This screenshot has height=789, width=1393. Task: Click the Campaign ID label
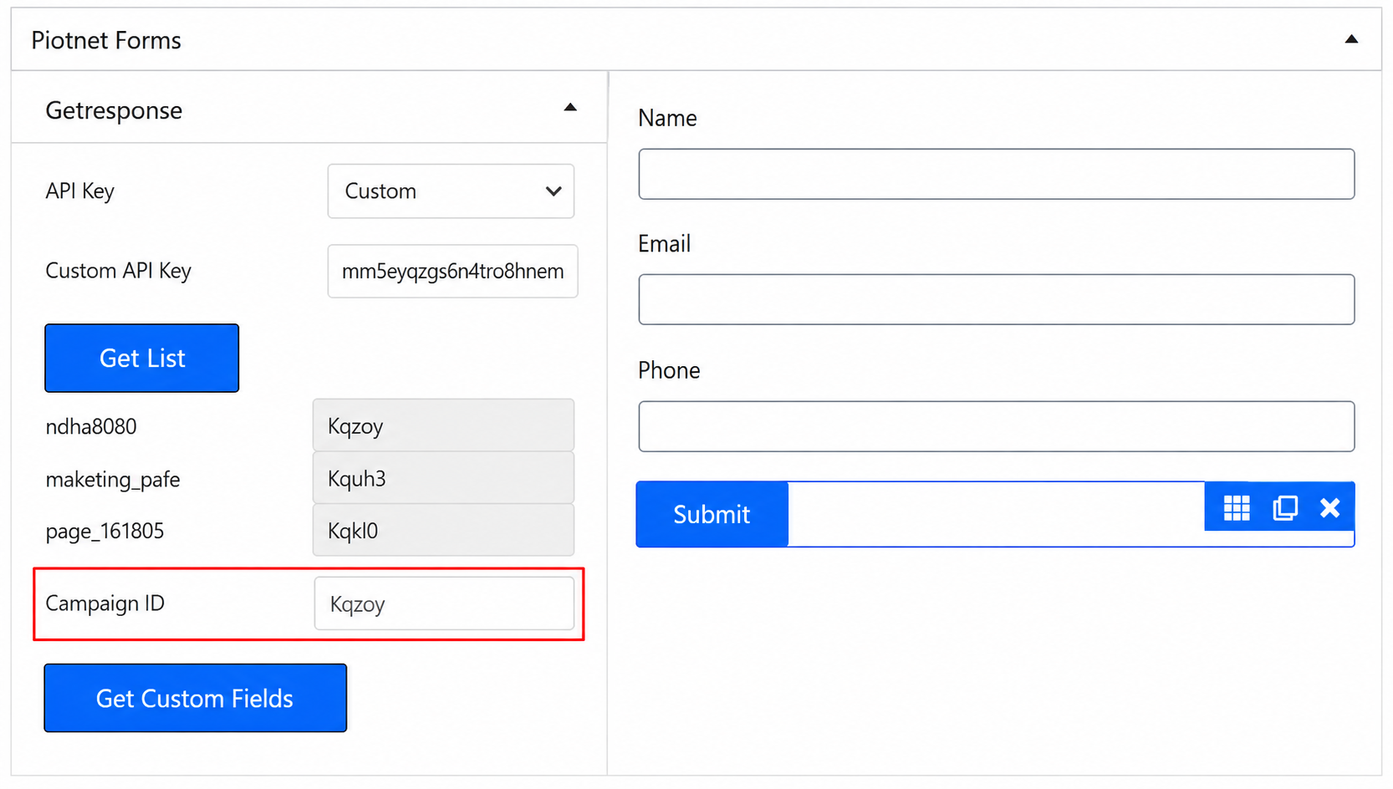pyautogui.click(x=105, y=603)
